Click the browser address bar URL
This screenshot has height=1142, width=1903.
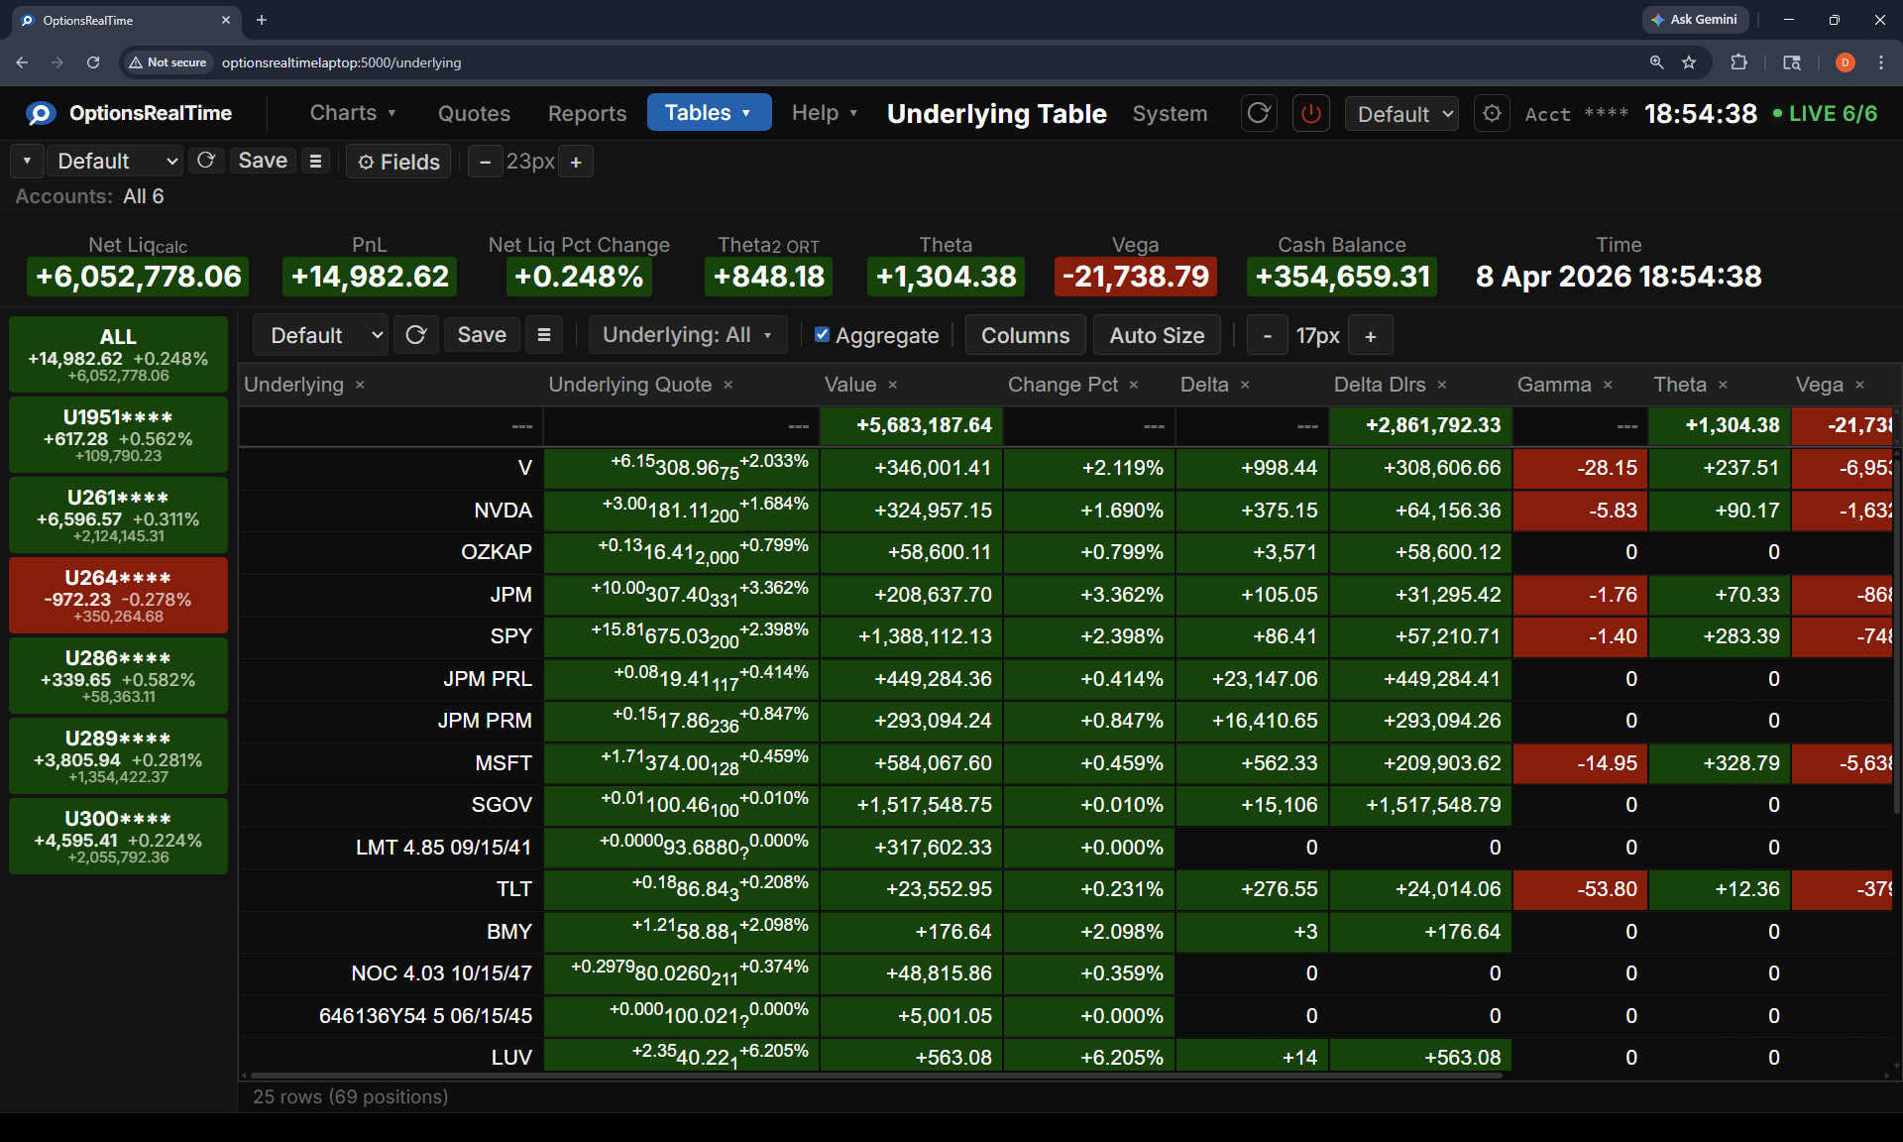341,62
